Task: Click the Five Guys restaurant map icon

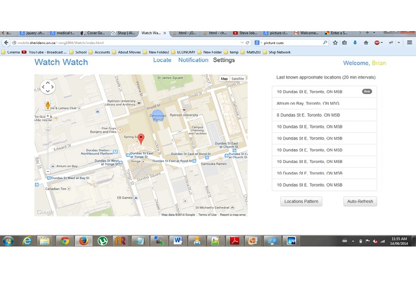Action: (120, 130)
